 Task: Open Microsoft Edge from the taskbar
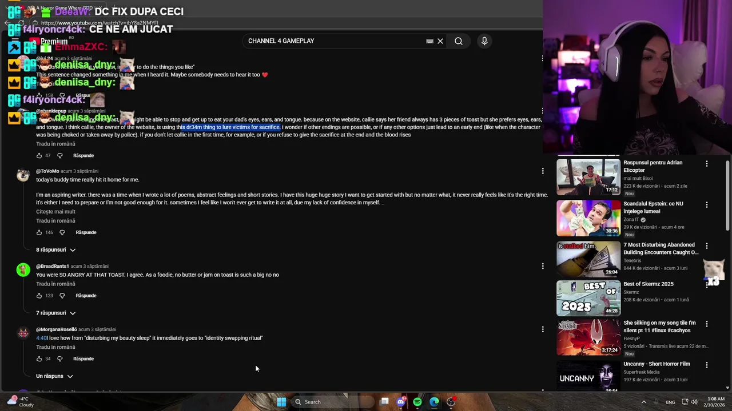(x=434, y=402)
